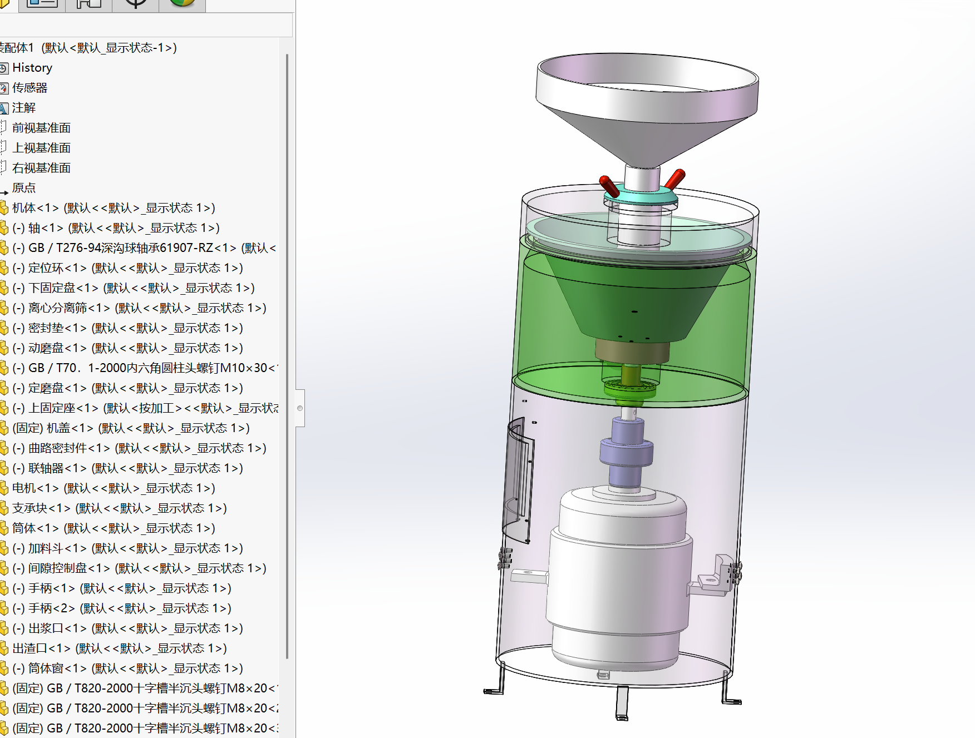
Task: Select the 轴<1> component
Action: point(116,228)
